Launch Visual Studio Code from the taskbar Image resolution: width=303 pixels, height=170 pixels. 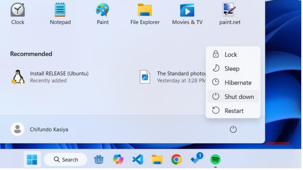(x=138, y=160)
